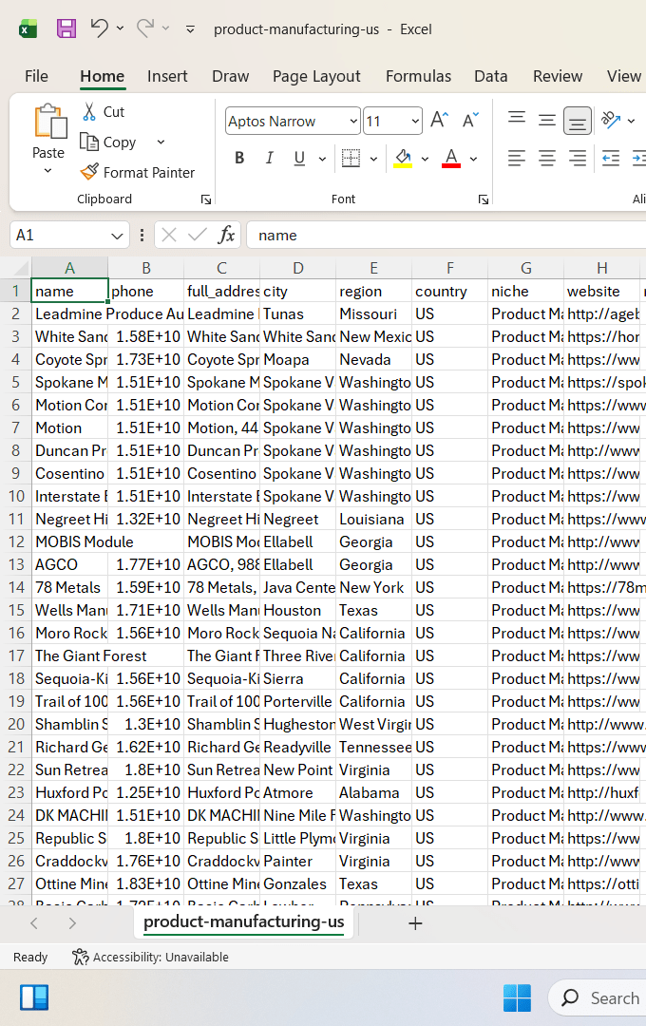Click the text orientation icon
Screen dimensions: 646x1026
click(x=610, y=121)
